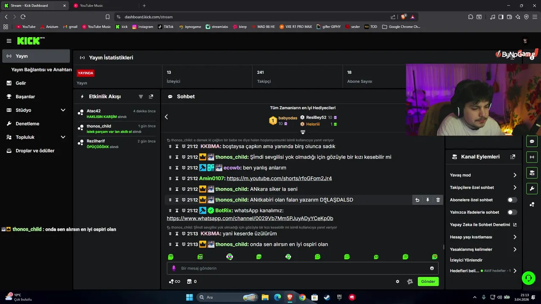Image resolution: width=541 pixels, height=304 pixels.
Task: Click the YAYINDA live badge
Action: coord(85,73)
